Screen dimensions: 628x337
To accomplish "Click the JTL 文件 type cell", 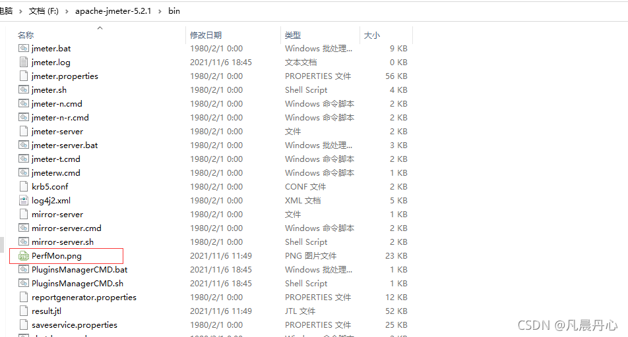I will [x=300, y=311].
